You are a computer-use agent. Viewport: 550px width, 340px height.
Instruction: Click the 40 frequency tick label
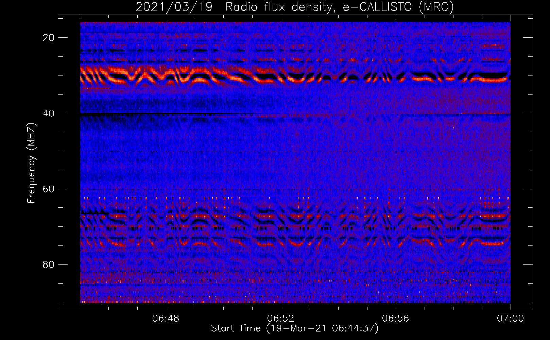coord(49,113)
